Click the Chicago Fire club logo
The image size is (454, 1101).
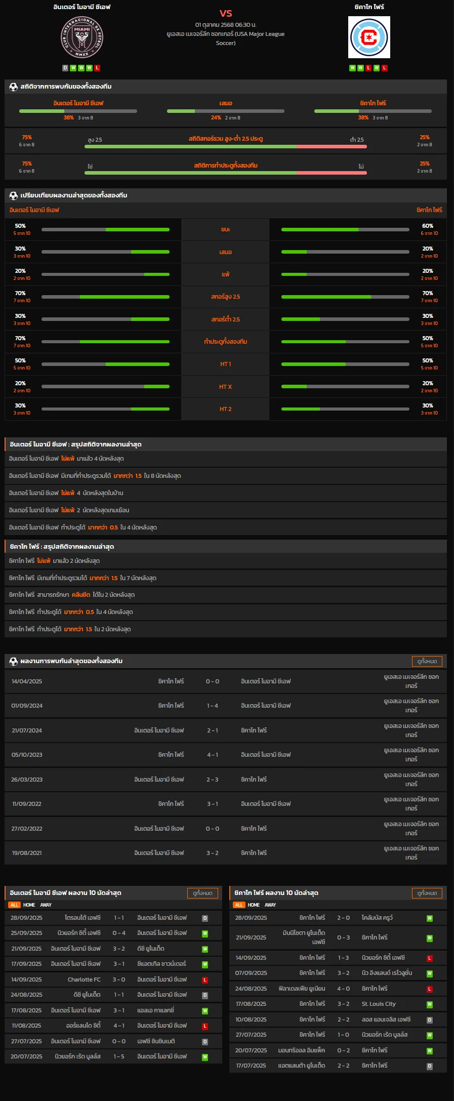coord(369,37)
